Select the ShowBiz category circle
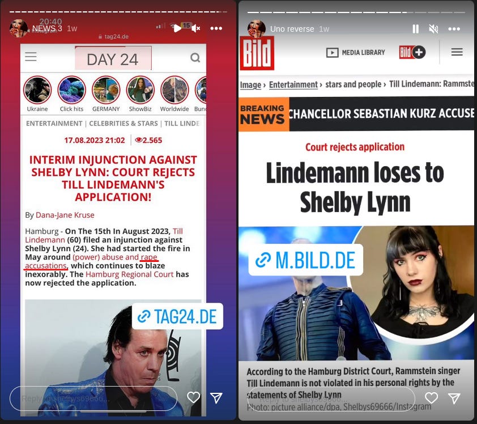477x424 pixels. pos(140,90)
